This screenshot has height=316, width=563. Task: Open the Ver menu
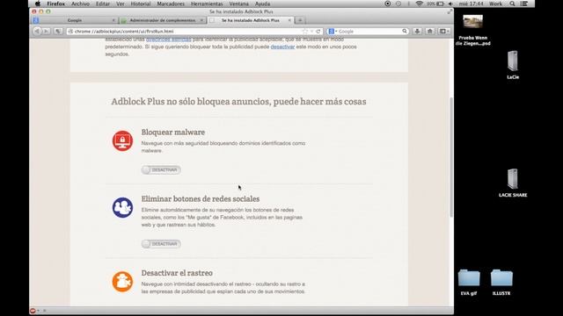pyautogui.click(x=121, y=4)
